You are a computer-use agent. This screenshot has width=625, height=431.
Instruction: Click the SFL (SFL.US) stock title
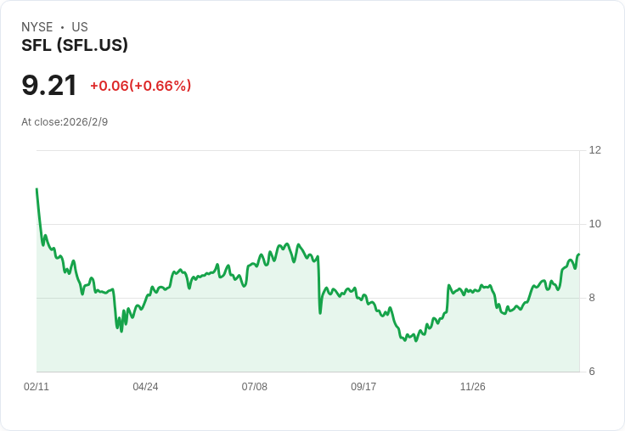[75, 46]
